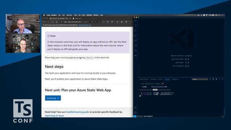Screen dimensions: 231x130
Task: Click the Wi-Fi icon in macOS menu bar
Action: pos(207,15)
